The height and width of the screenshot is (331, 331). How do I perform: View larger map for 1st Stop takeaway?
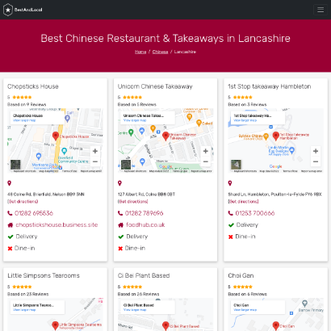click(x=245, y=120)
